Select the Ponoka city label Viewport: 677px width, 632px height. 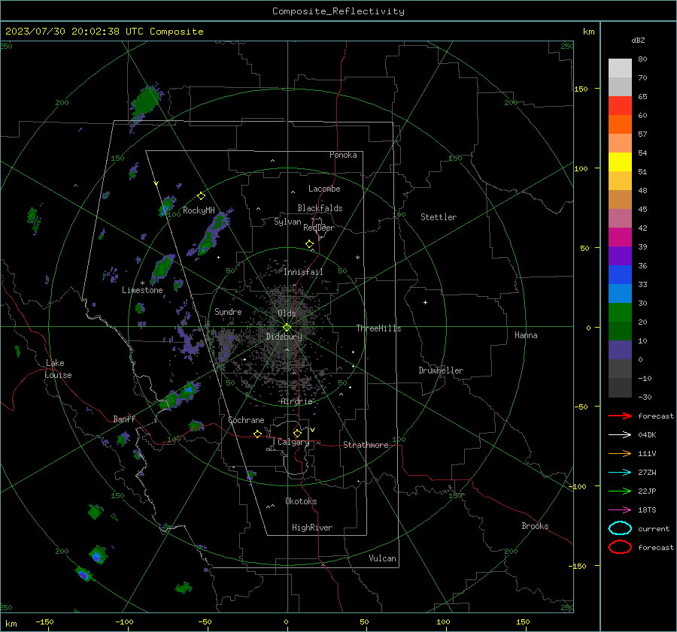pos(343,155)
